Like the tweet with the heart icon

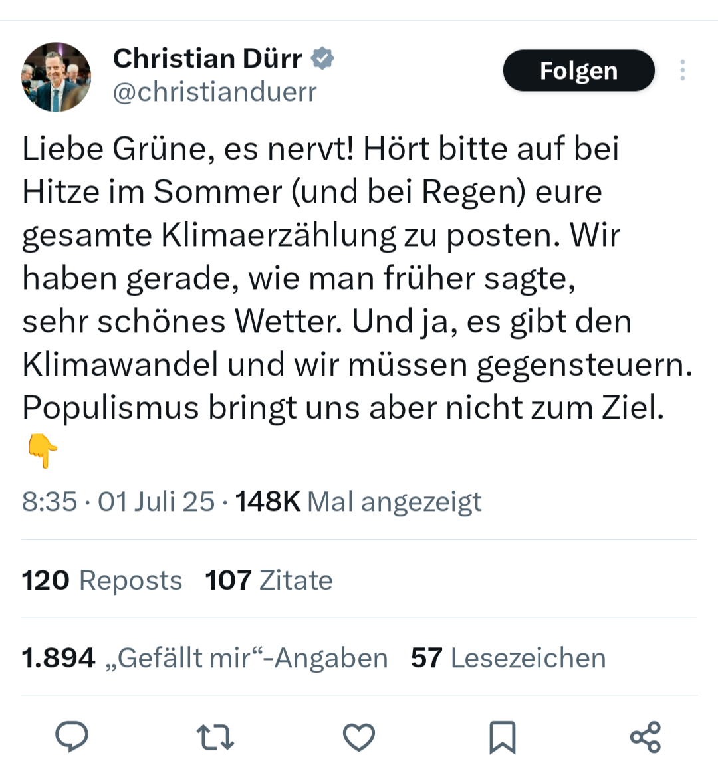[x=359, y=737]
